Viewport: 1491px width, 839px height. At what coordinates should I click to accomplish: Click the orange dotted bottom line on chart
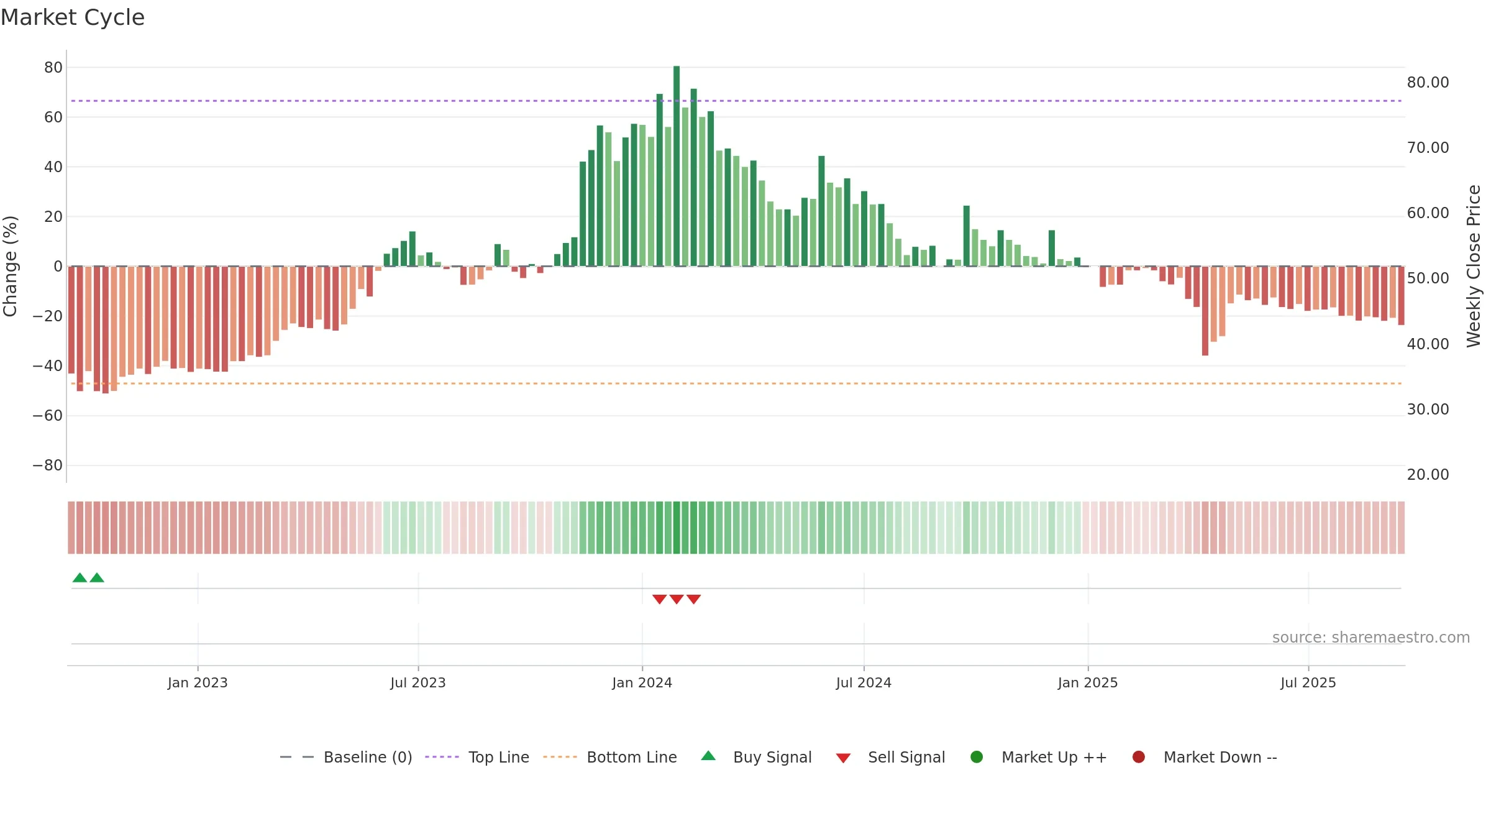[x=736, y=383]
